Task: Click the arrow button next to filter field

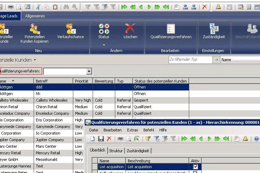Action: [216, 60]
